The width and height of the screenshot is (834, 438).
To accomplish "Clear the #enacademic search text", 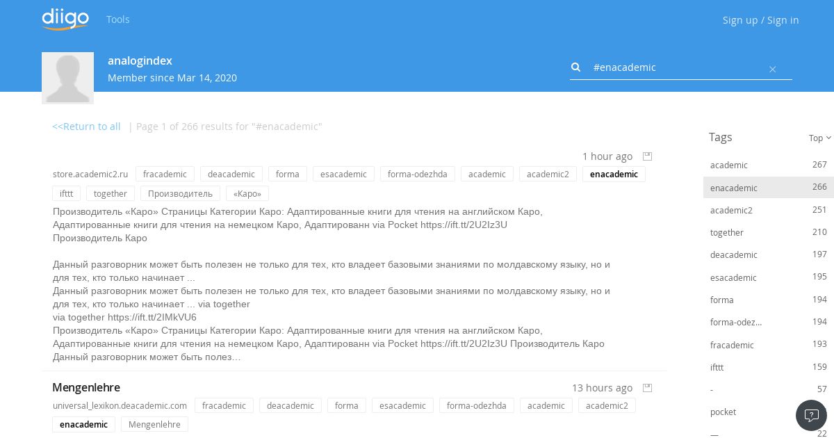I will click(x=772, y=69).
